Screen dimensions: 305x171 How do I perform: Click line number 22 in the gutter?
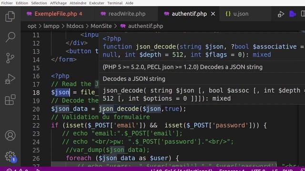pos(36,125)
